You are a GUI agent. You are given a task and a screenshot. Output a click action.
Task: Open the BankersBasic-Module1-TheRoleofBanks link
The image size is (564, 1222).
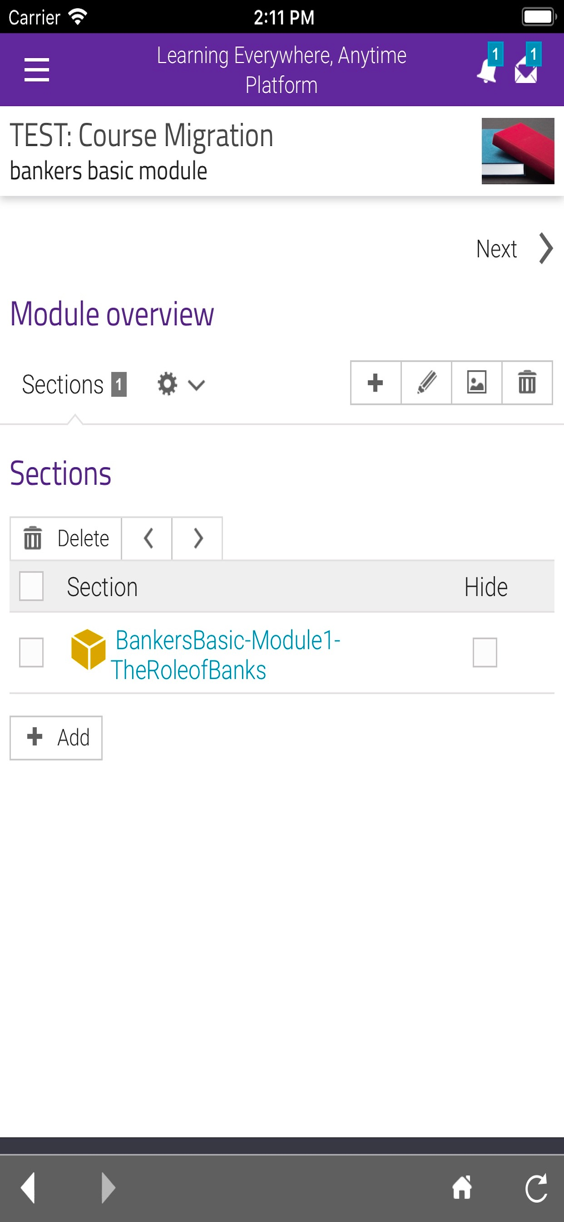click(226, 655)
